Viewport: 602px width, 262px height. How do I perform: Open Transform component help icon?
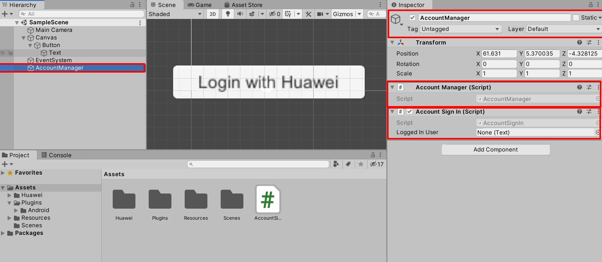580,42
